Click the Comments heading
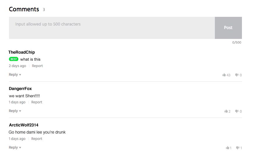 (24, 9)
